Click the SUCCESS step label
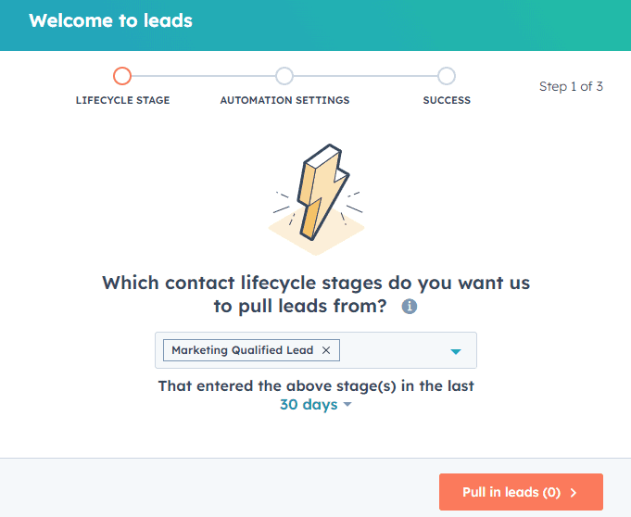The width and height of the screenshot is (631, 517). coord(447,100)
